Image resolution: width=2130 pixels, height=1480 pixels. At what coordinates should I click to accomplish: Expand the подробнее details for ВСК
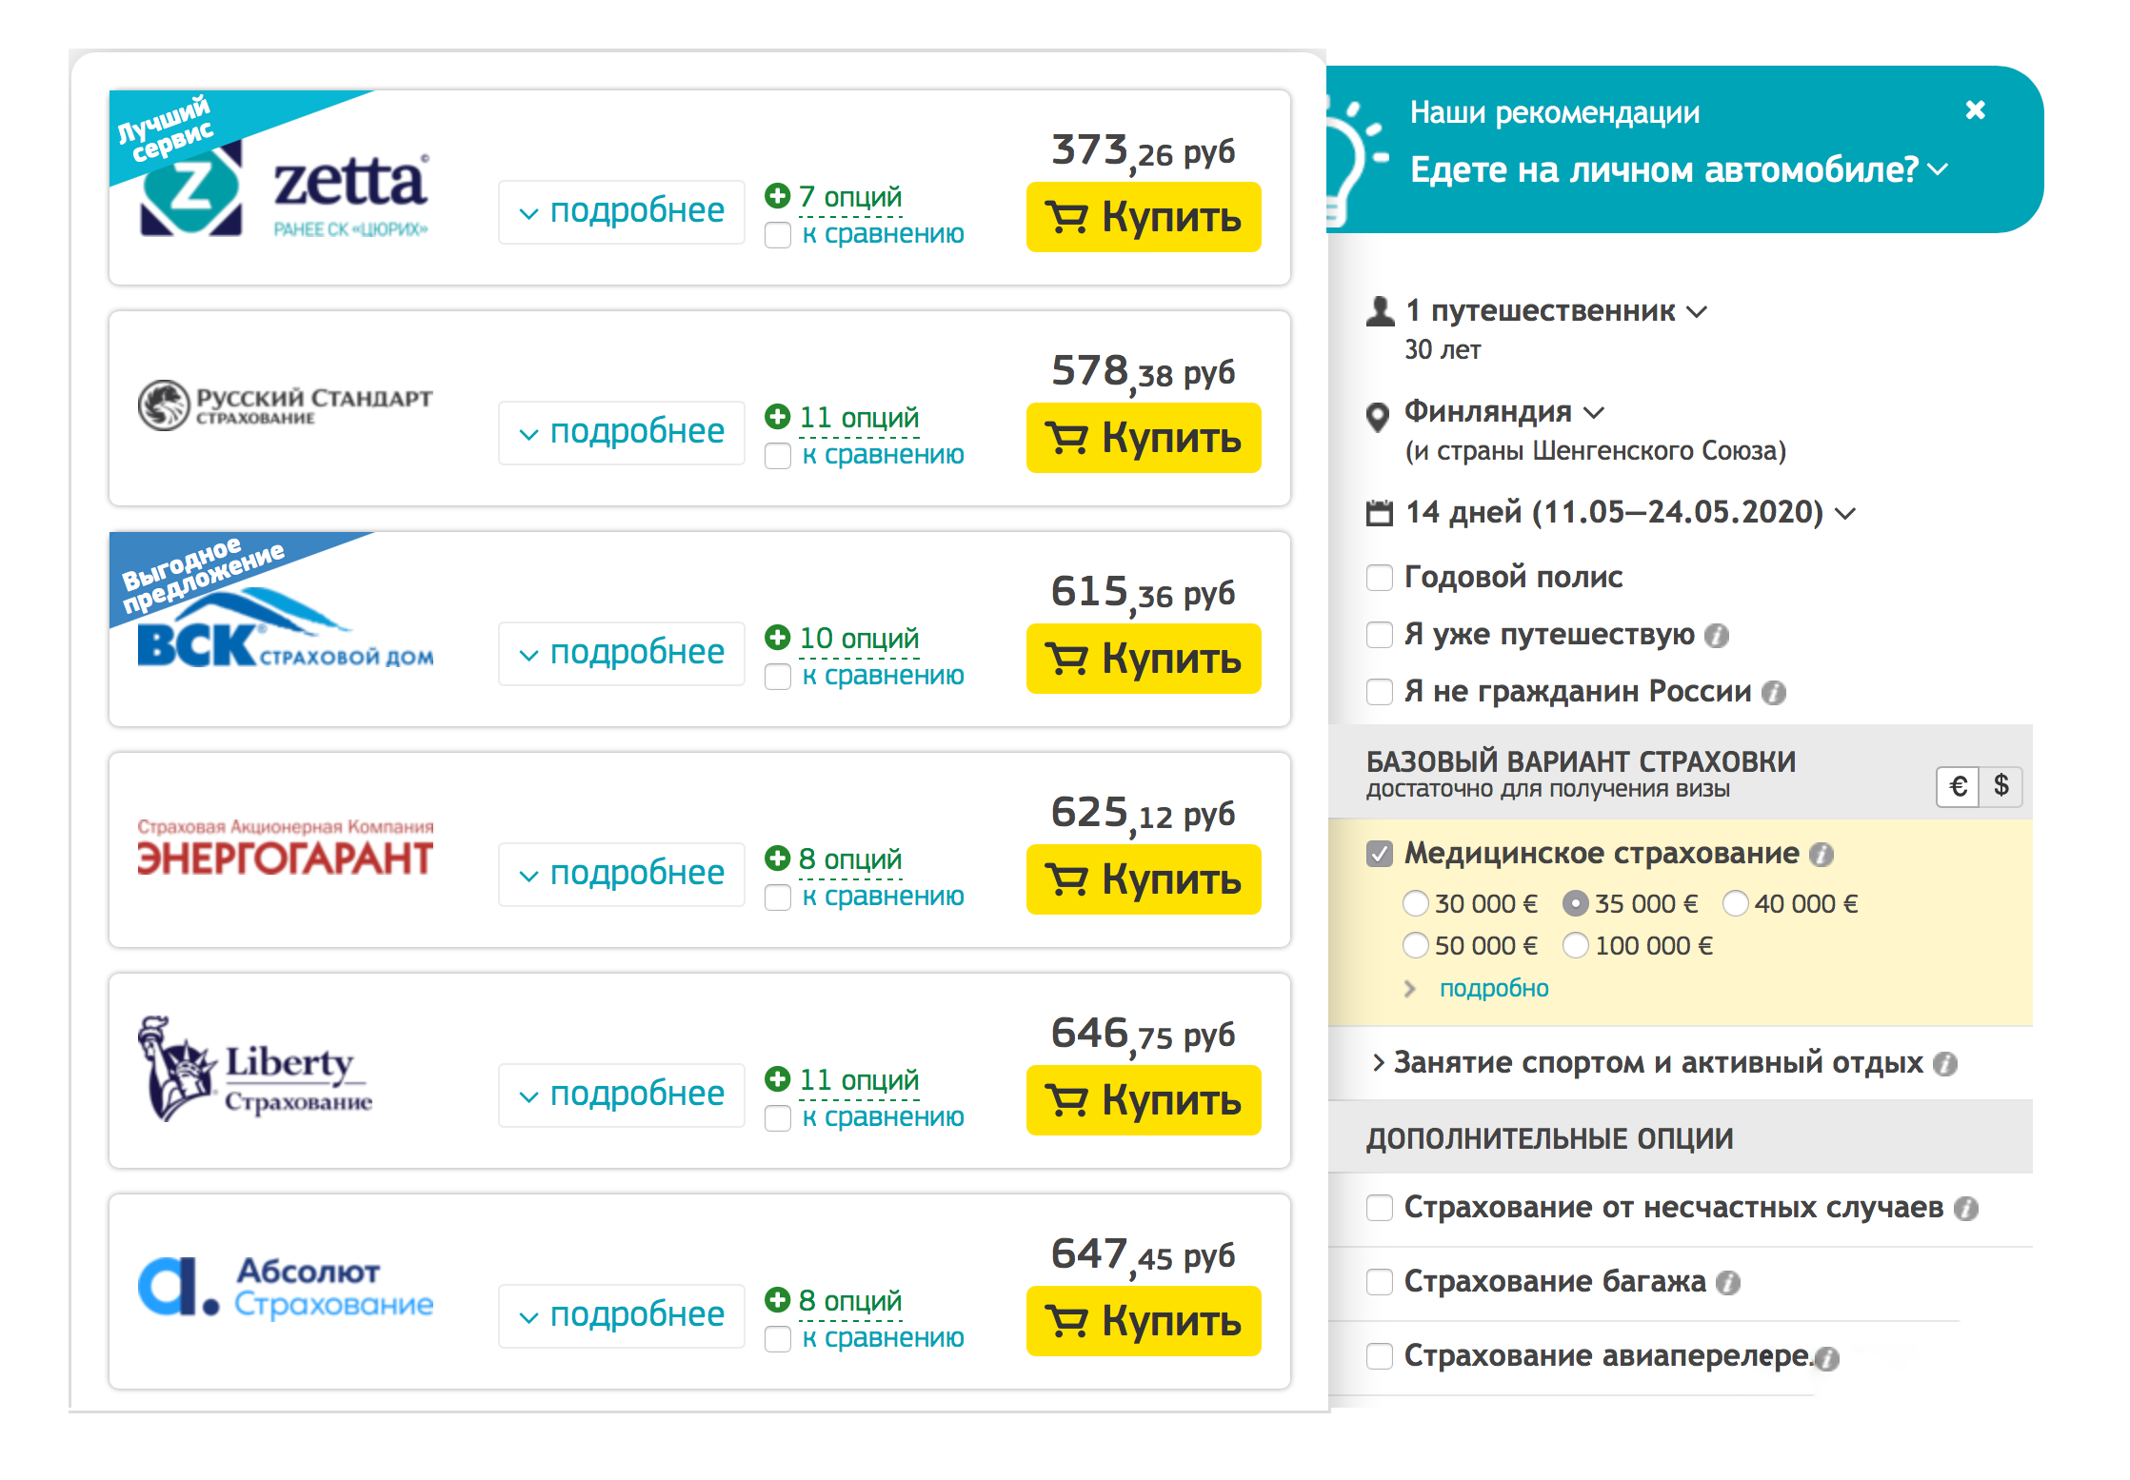pos(622,653)
